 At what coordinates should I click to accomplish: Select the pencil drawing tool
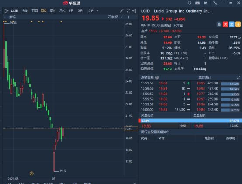point(121,11)
